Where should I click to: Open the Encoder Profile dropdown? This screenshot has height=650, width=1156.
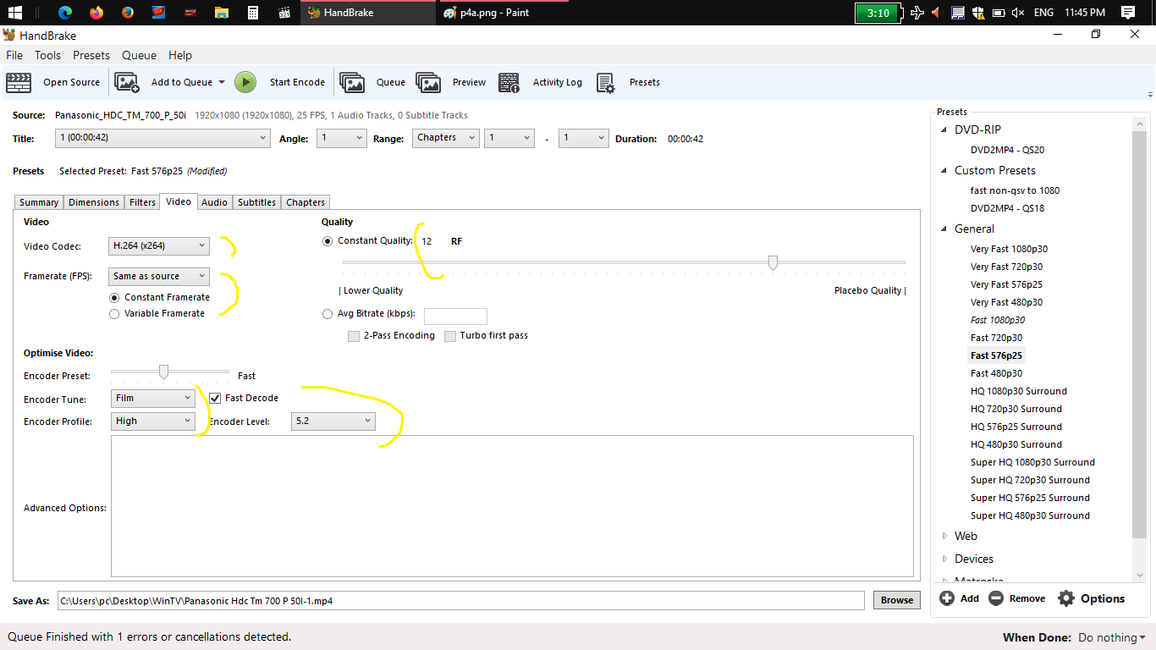point(152,421)
